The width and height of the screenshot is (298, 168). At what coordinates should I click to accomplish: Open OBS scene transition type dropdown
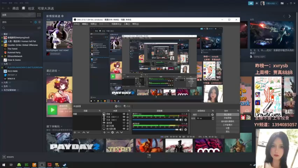[x=201, y=115]
